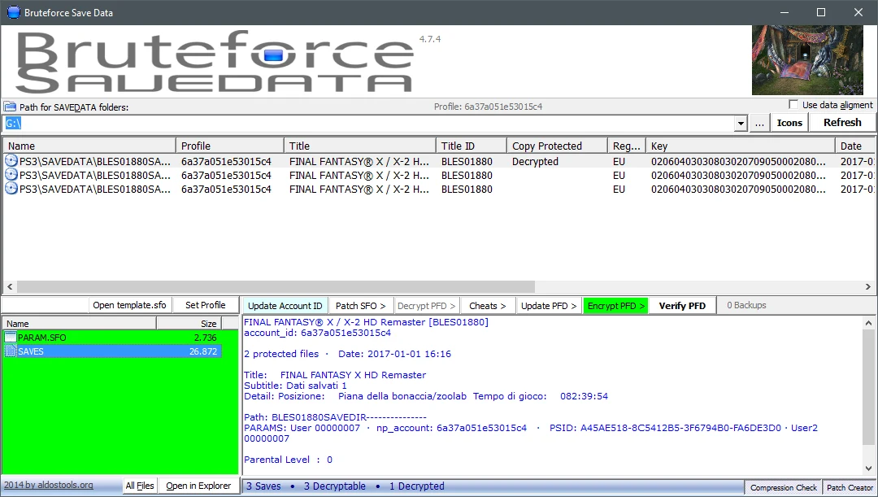The height and width of the screenshot is (497, 878).
Task: Click the G:\ path input field
Action: tap(368, 124)
